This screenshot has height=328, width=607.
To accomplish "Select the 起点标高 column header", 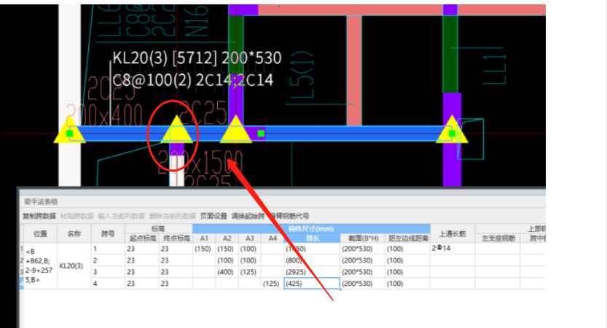I will [x=142, y=239].
